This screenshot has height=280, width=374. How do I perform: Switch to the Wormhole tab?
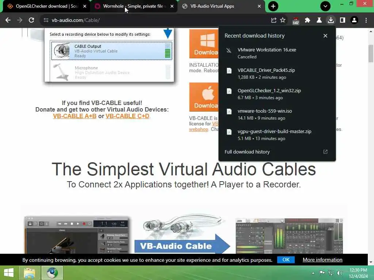(x=134, y=6)
